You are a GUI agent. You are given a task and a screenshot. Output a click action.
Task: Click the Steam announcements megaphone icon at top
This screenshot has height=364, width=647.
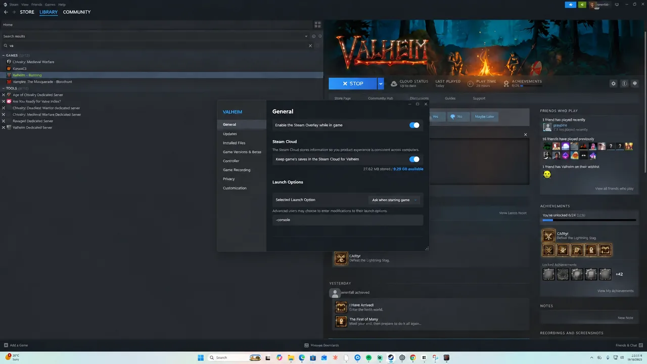(571, 5)
